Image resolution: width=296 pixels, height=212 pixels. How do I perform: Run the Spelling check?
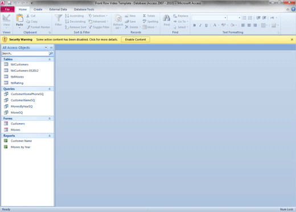click(x=150, y=22)
